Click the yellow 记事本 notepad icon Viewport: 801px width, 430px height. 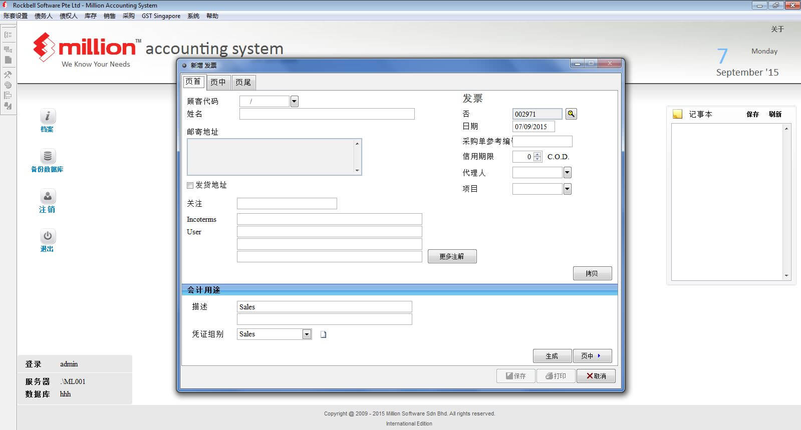tap(677, 114)
